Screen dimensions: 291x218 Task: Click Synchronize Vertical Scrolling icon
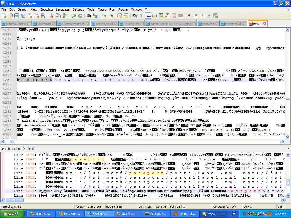click(120, 16)
